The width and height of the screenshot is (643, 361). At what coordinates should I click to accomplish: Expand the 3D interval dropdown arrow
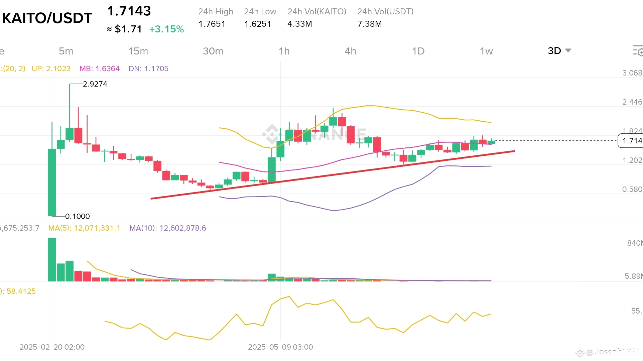(x=568, y=51)
